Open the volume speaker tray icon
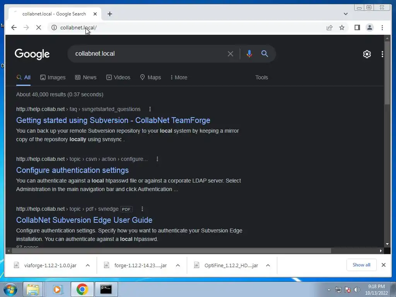Screen dimensions: 396x297 pyautogui.click(x=357, y=290)
